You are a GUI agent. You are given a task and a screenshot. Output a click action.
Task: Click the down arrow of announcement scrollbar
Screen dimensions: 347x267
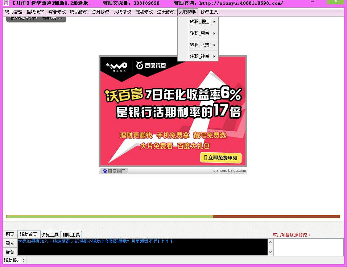click(x=270, y=252)
